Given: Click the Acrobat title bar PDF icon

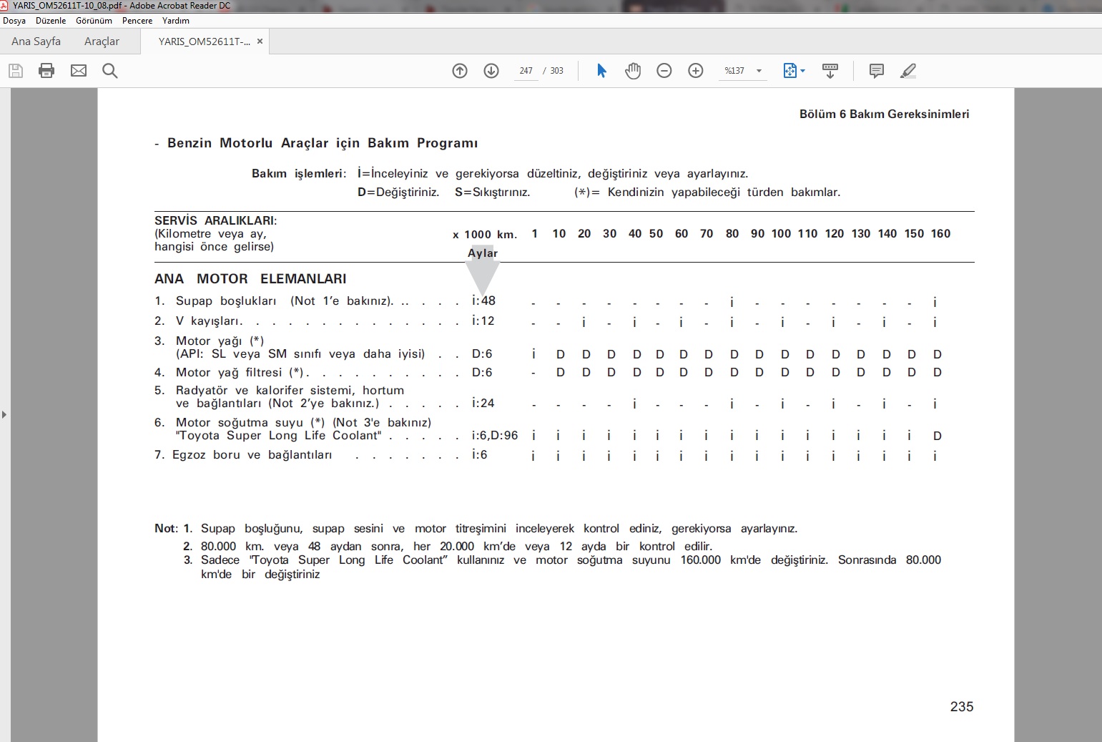Looking at the screenshot, I should [4, 5].
